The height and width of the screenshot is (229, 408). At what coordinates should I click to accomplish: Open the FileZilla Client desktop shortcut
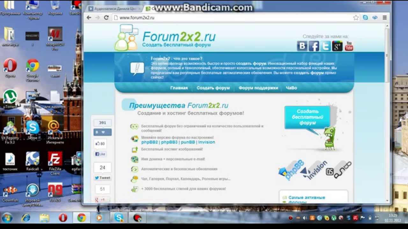pos(55,163)
